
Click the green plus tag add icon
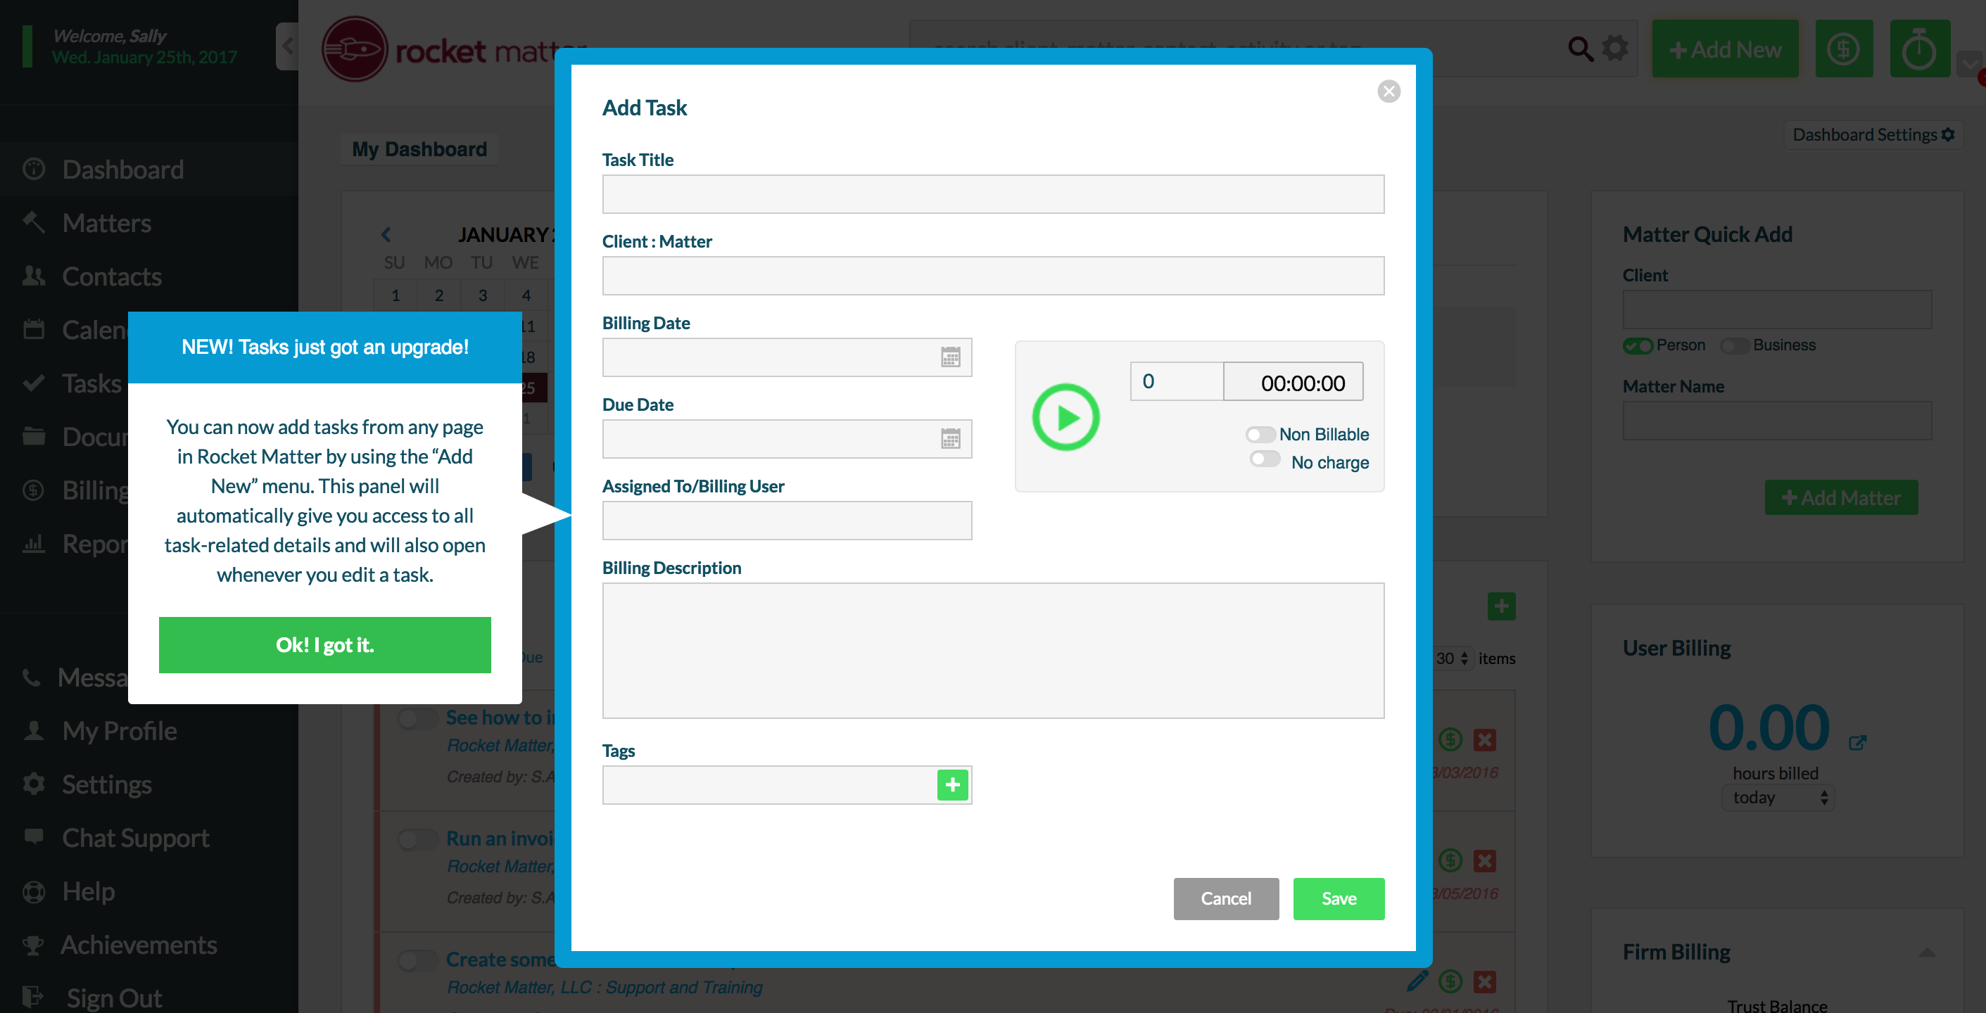952,784
